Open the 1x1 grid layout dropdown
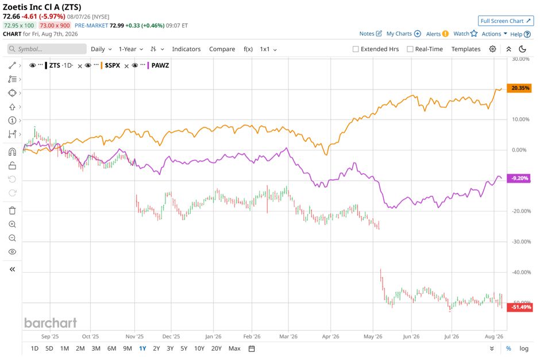 268,49
